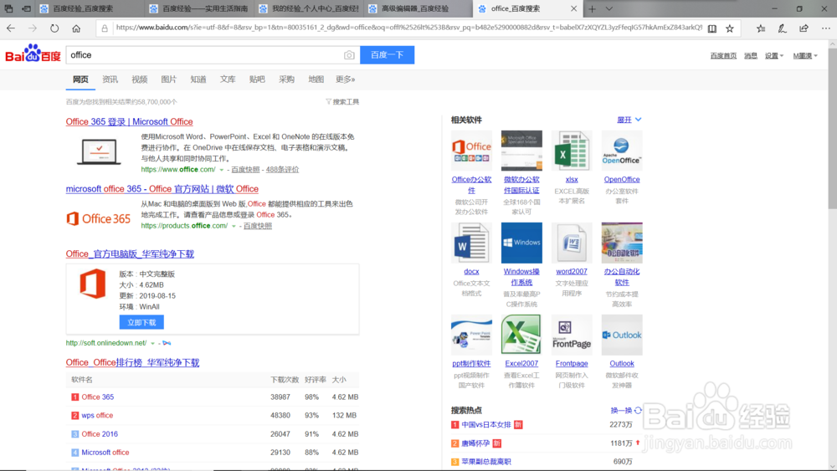Click the FrontPage icon
The height and width of the screenshot is (471, 837).
[572, 335]
